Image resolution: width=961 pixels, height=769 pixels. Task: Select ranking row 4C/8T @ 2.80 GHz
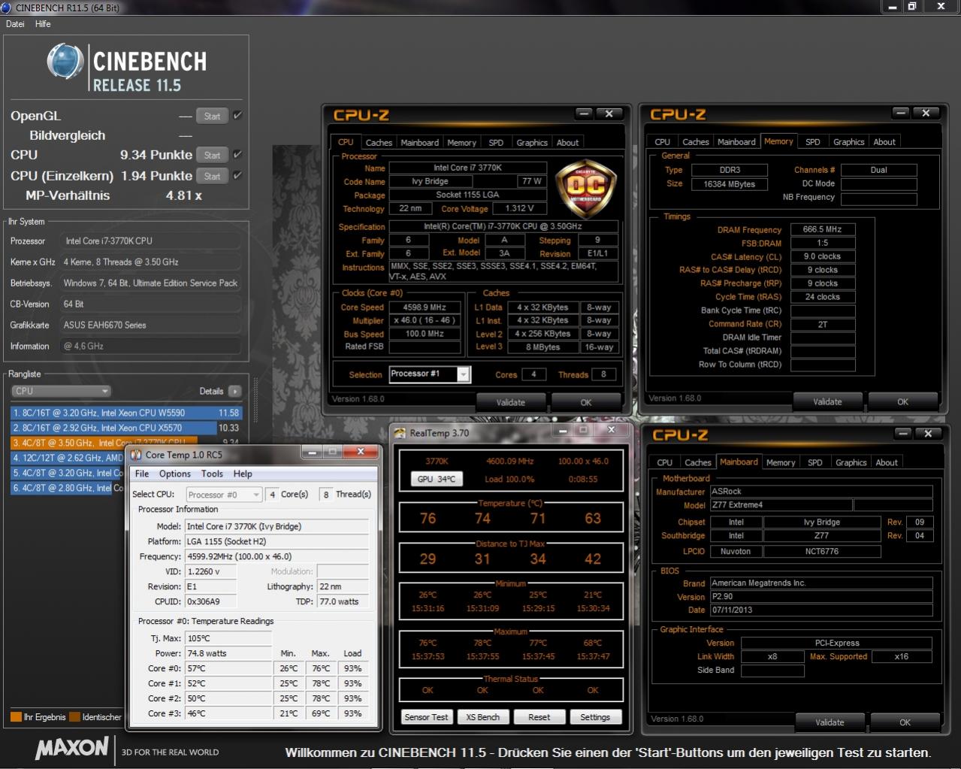coord(67,488)
